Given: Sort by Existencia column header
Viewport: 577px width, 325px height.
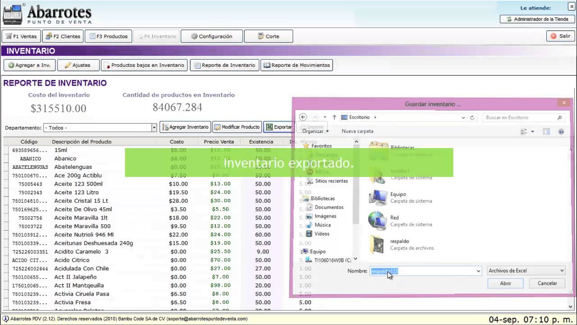Looking at the screenshot, I should [261, 142].
